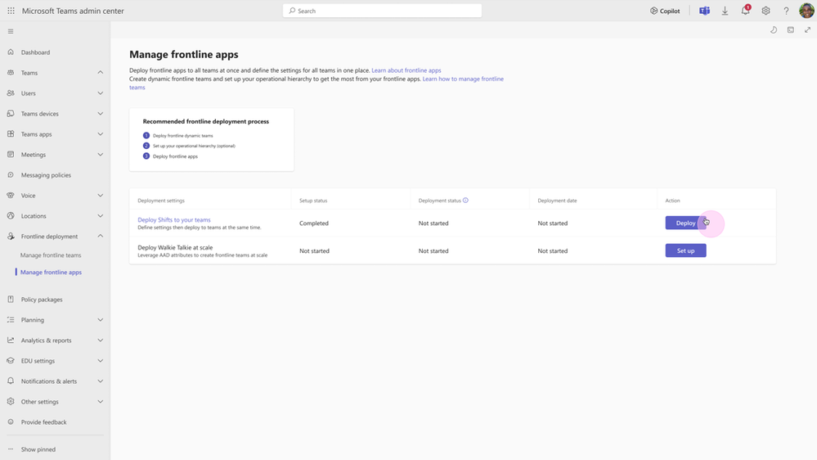The image size is (817, 460).
Task: Open the settings gear icon
Action: pos(766,11)
